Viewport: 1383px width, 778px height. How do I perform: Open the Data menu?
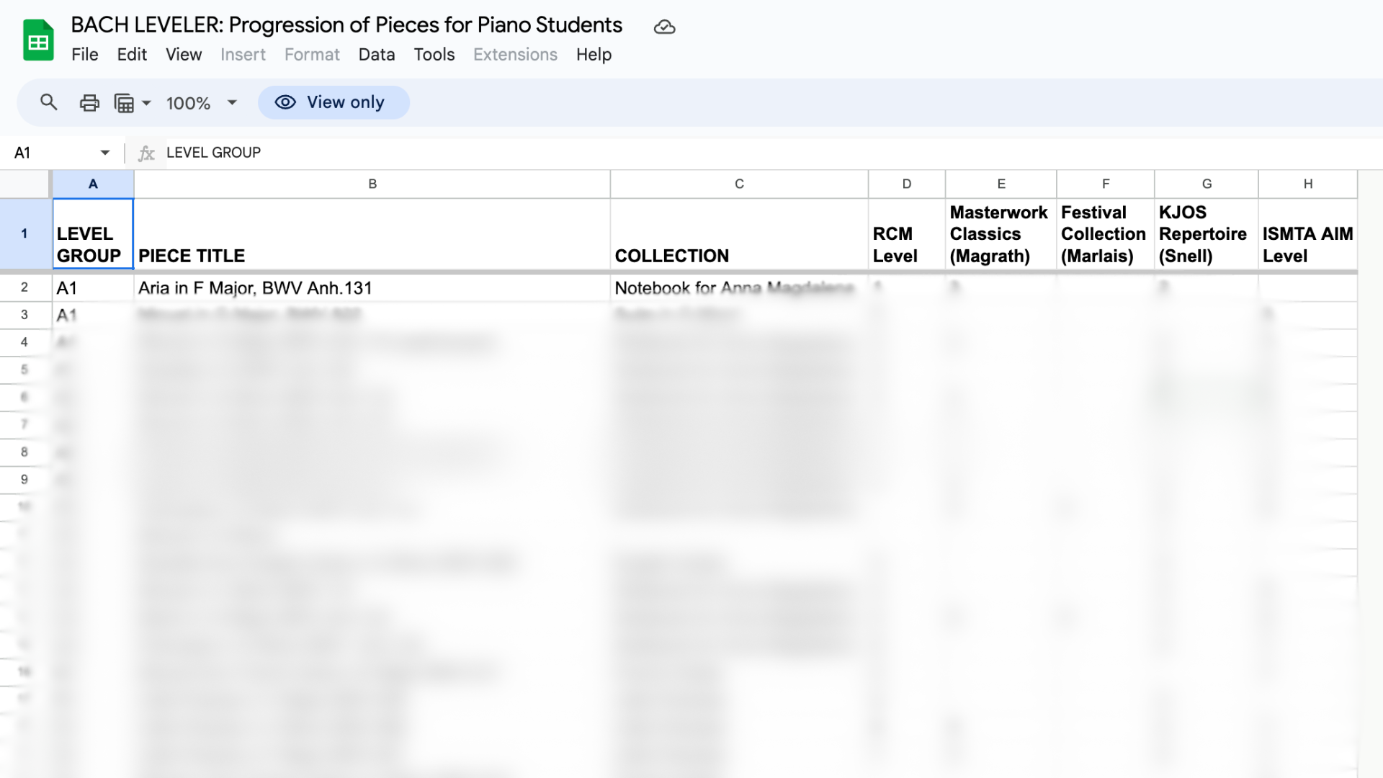(x=376, y=55)
